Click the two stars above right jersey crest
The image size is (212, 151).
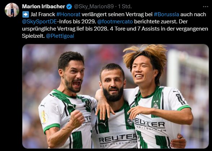(156, 101)
